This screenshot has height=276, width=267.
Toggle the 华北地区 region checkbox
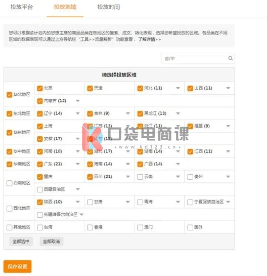pos(9,95)
